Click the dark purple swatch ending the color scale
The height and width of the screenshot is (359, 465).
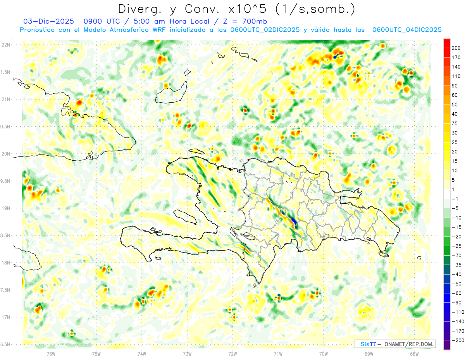[447, 345]
